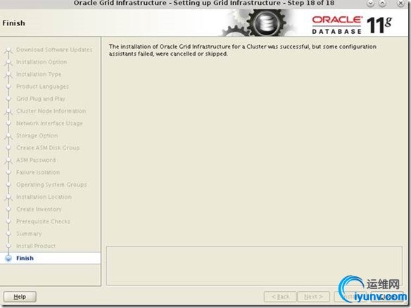Select Create Inventory step
The height and width of the screenshot is (308, 411).
click(39, 209)
